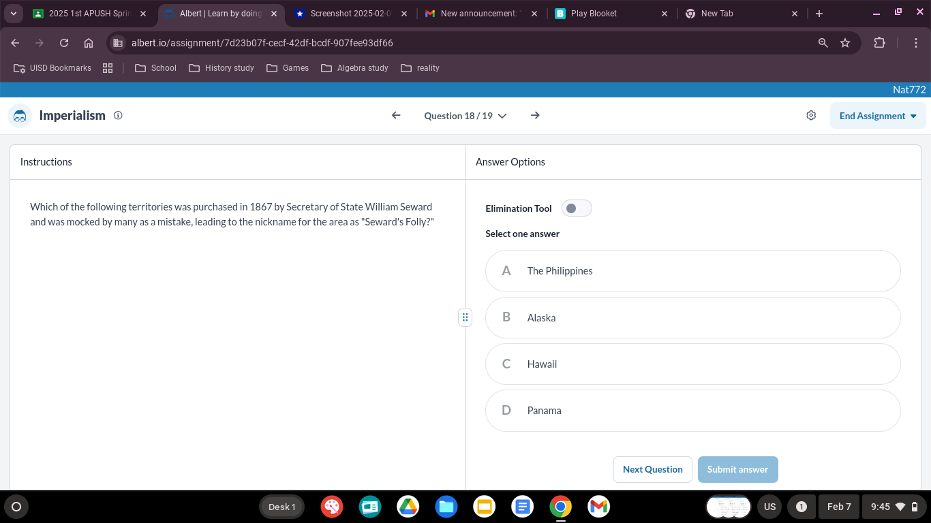Viewport: 931px width, 523px height.
Task: Open the Algebra study bookmarks folder
Action: point(354,68)
